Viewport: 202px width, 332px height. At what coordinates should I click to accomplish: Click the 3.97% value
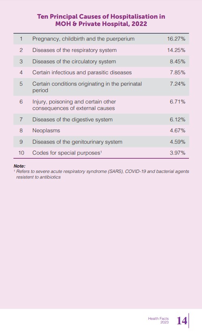178,153
